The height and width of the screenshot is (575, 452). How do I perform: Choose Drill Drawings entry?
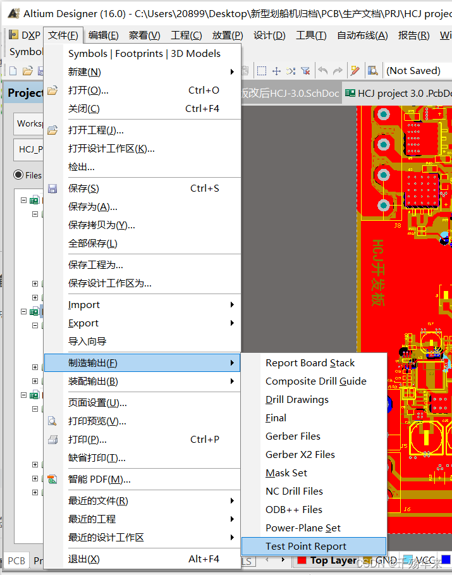click(x=314, y=400)
